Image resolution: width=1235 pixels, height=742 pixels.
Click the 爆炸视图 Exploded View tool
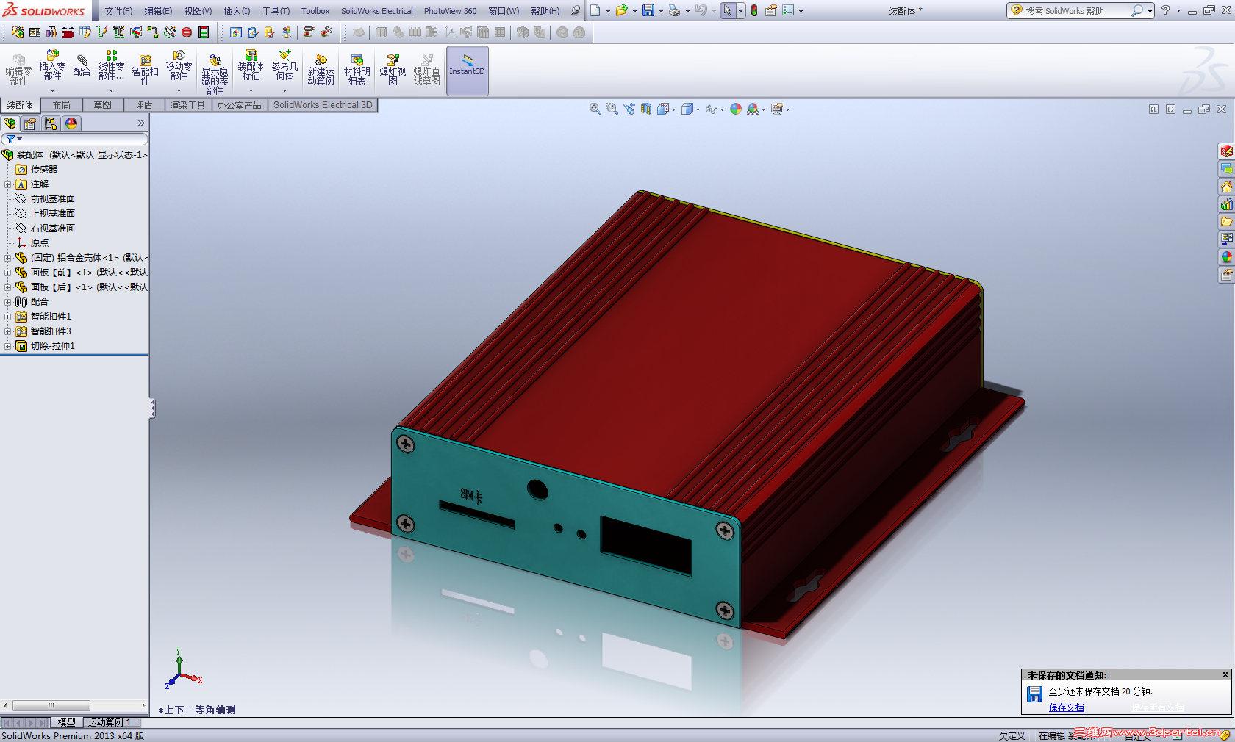[x=393, y=70]
